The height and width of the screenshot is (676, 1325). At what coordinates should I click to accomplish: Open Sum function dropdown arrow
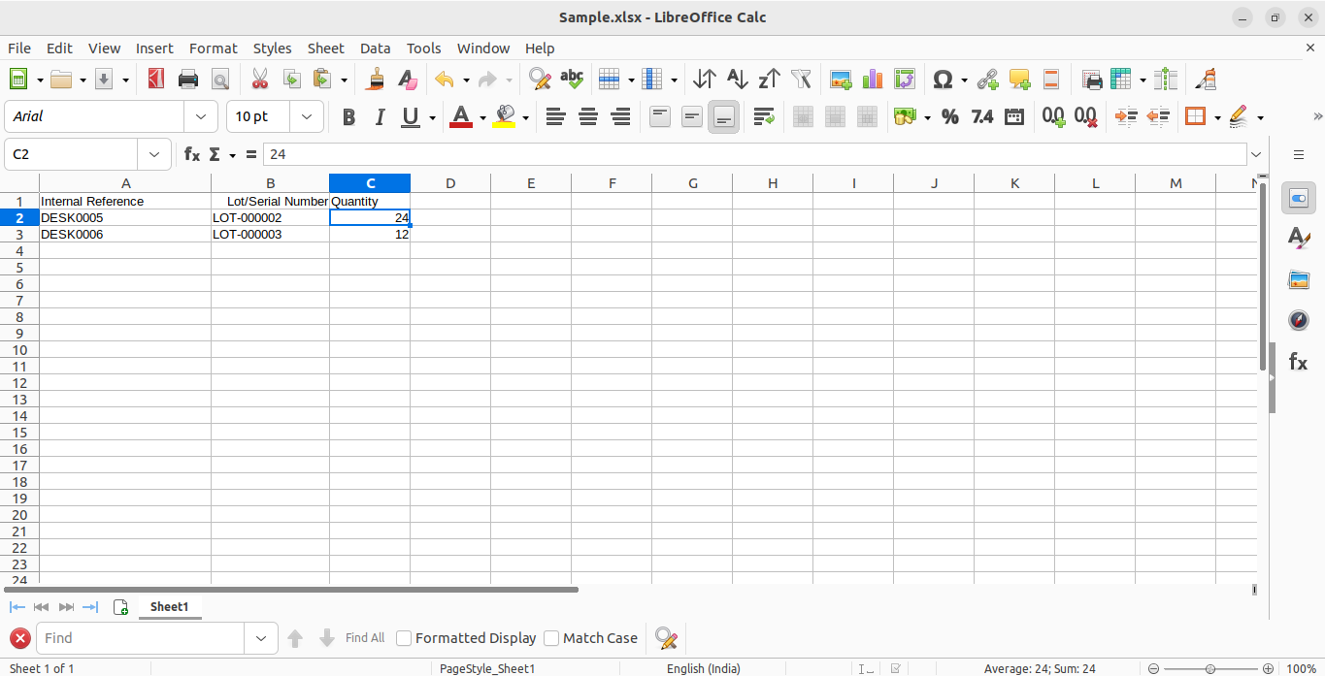click(x=233, y=154)
